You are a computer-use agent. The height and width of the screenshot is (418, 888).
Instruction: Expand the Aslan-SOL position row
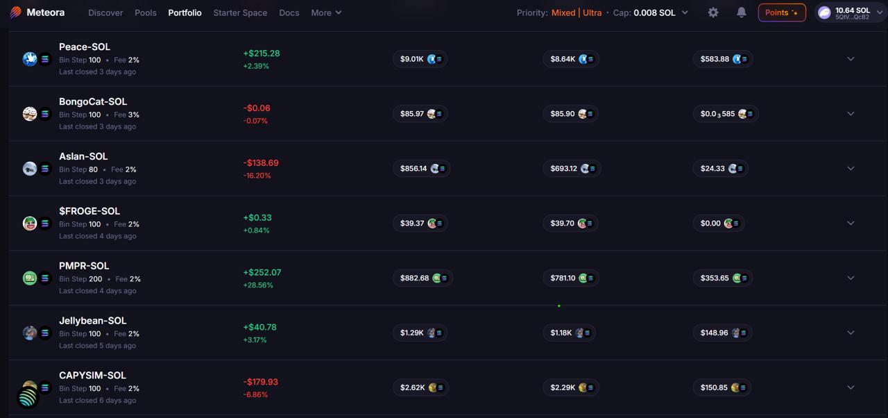(851, 169)
